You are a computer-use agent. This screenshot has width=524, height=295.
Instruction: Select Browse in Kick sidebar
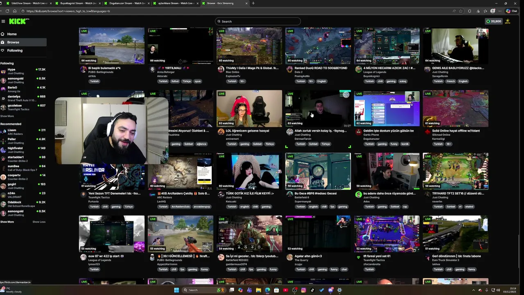pyautogui.click(x=23, y=42)
